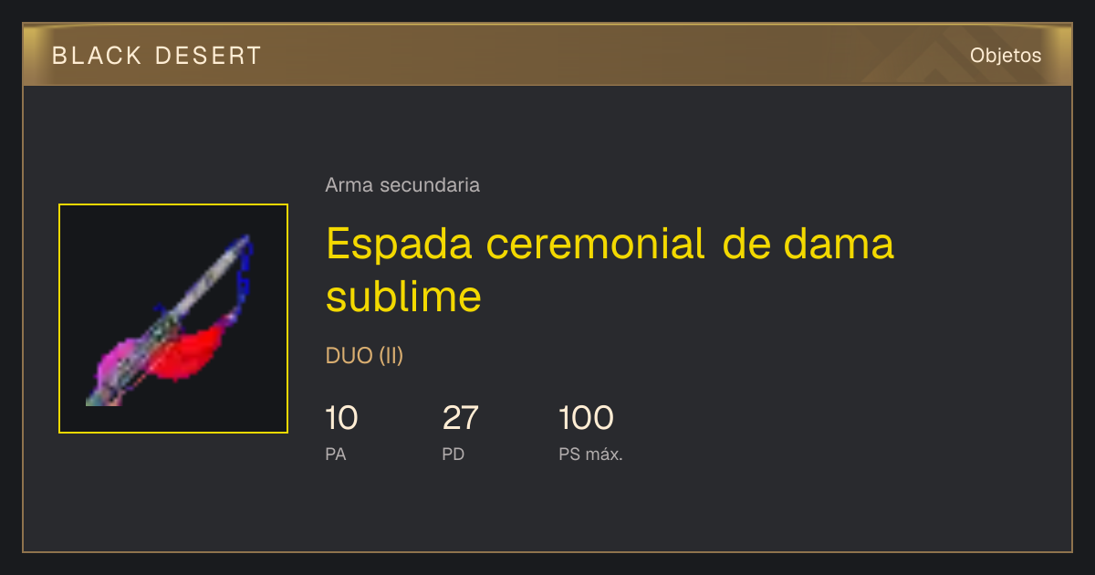
Task: Click the PD value 27
Action: pyautogui.click(x=460, y=418)
